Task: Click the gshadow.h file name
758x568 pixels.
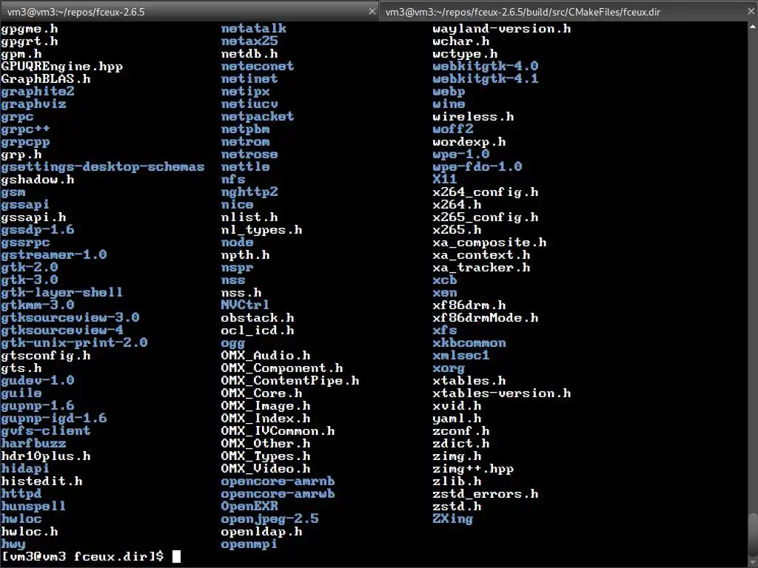Action: coord(38,179)
